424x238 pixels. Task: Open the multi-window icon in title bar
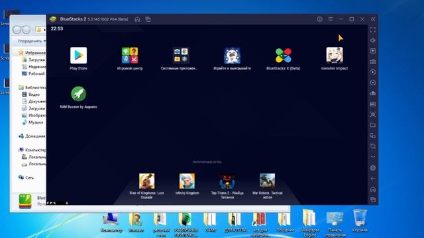click(148, 19)
